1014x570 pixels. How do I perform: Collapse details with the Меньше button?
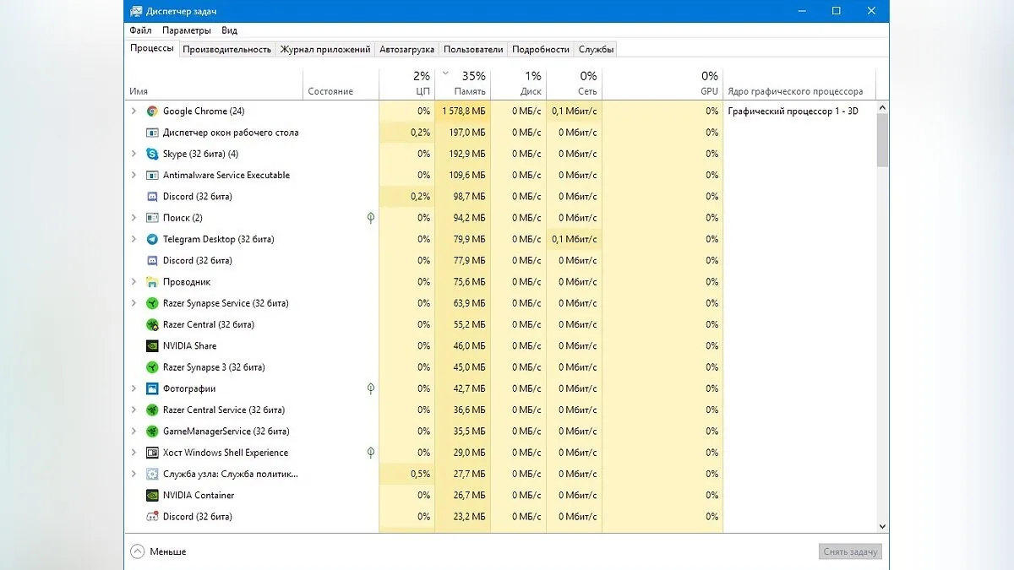pyautogui.click(x=158, y=551)
